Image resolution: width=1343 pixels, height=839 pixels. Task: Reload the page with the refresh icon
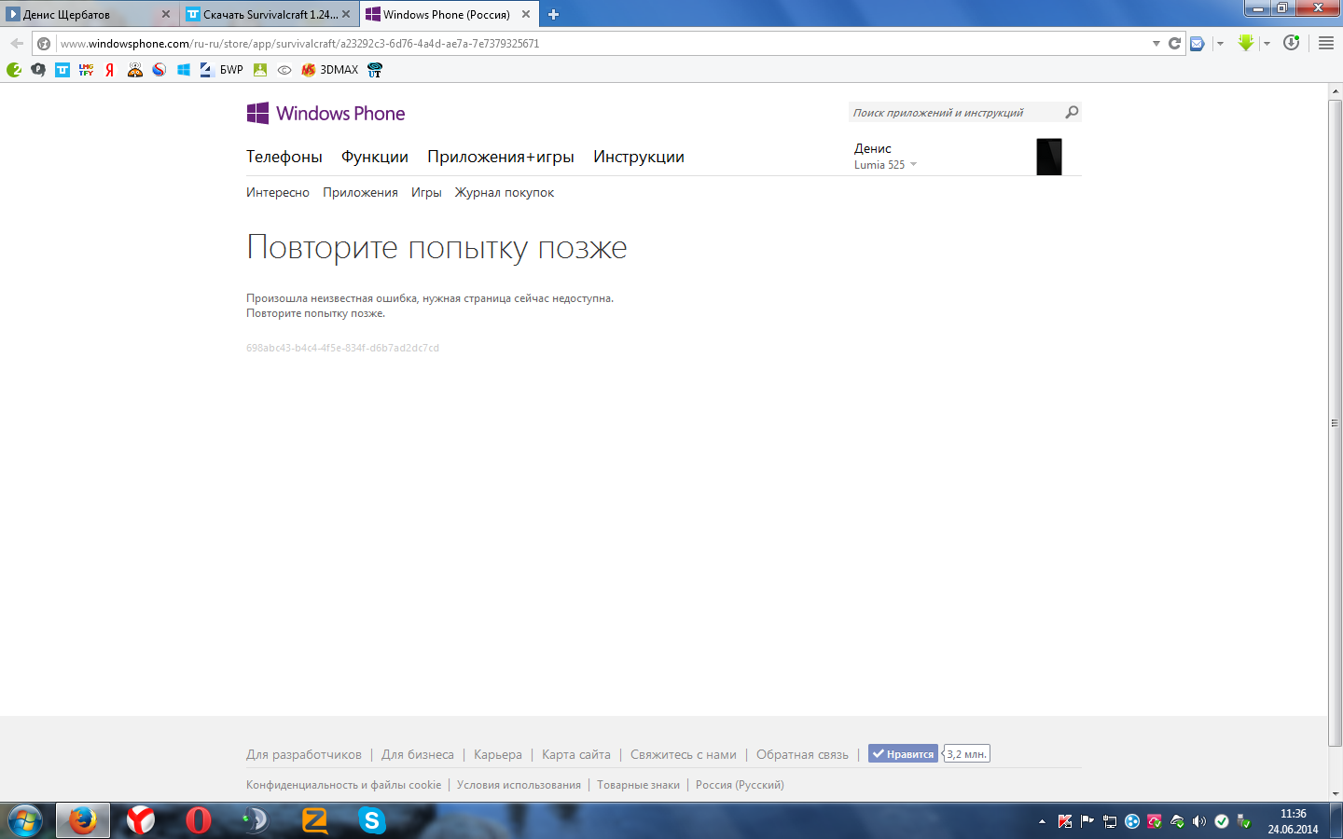(x=1174, y=43)
